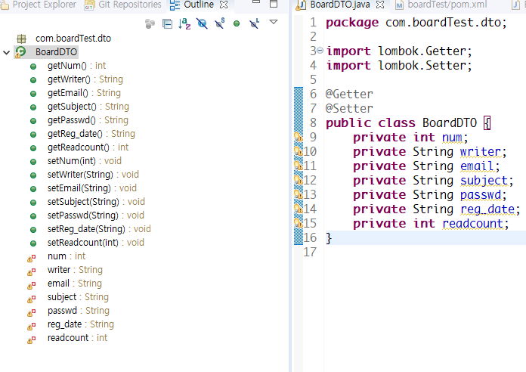Click the private field icon beside readcount

(32, 340)
